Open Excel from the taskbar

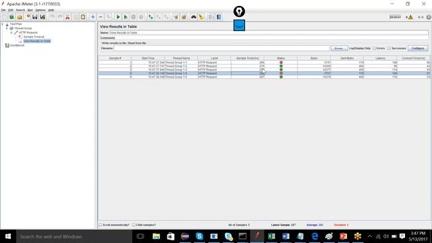[x=271, y=236]
